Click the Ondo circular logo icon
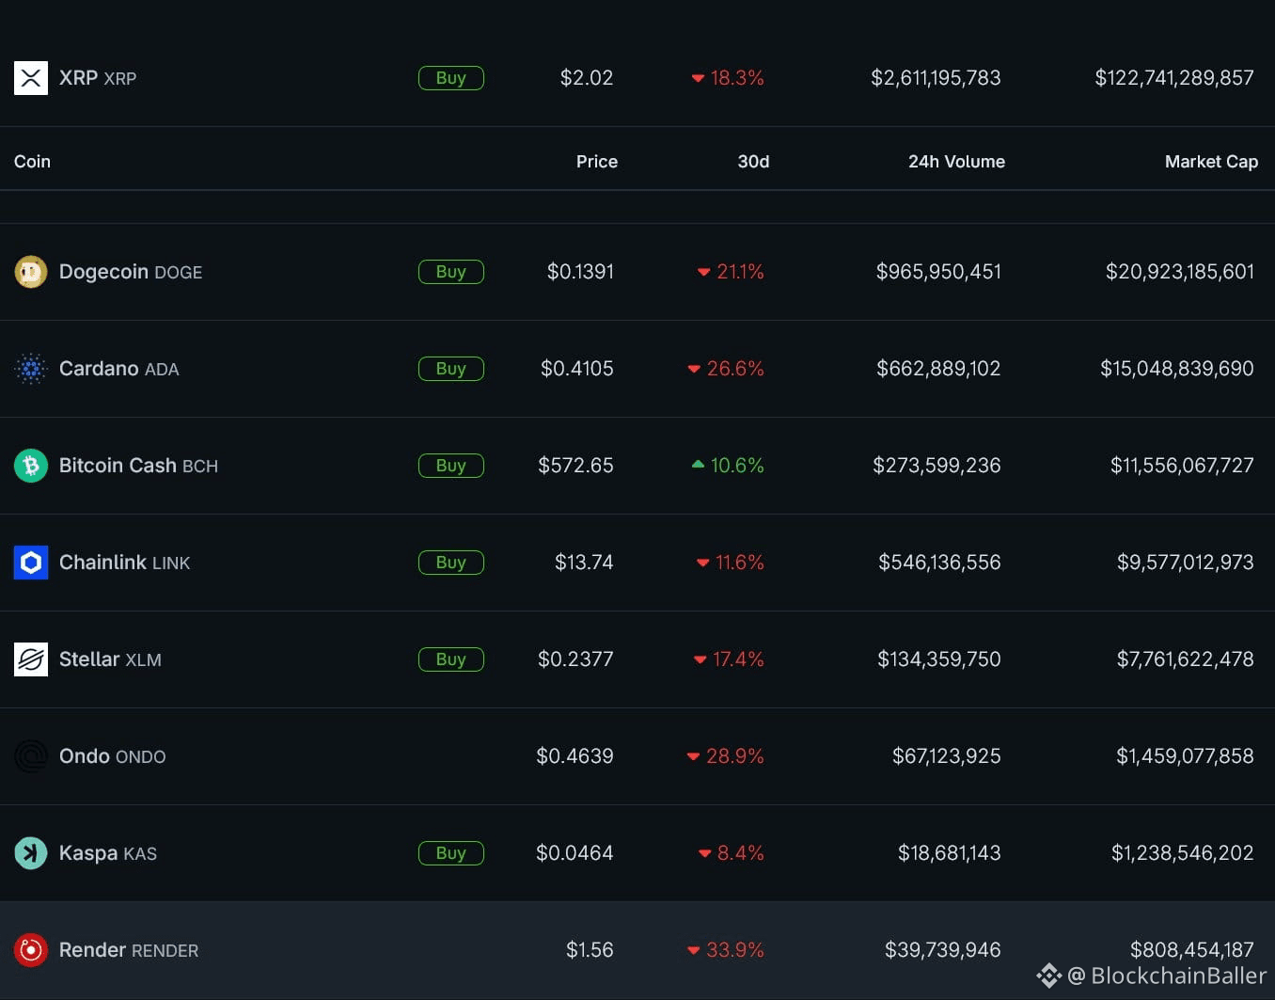This screenshot has height=1000, width=1275. click(31, 756)
